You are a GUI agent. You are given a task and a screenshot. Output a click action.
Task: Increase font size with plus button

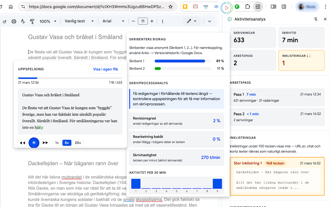pos(152,21)
